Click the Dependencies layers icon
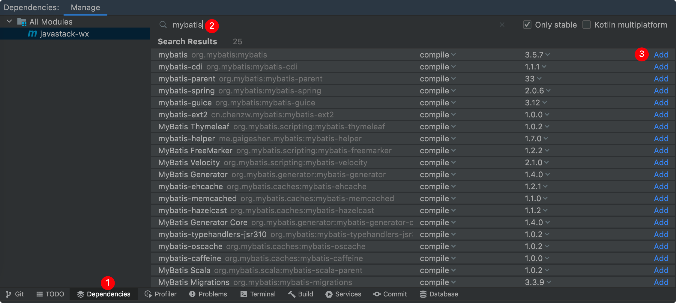676x303 pixels. coord(80,294)
